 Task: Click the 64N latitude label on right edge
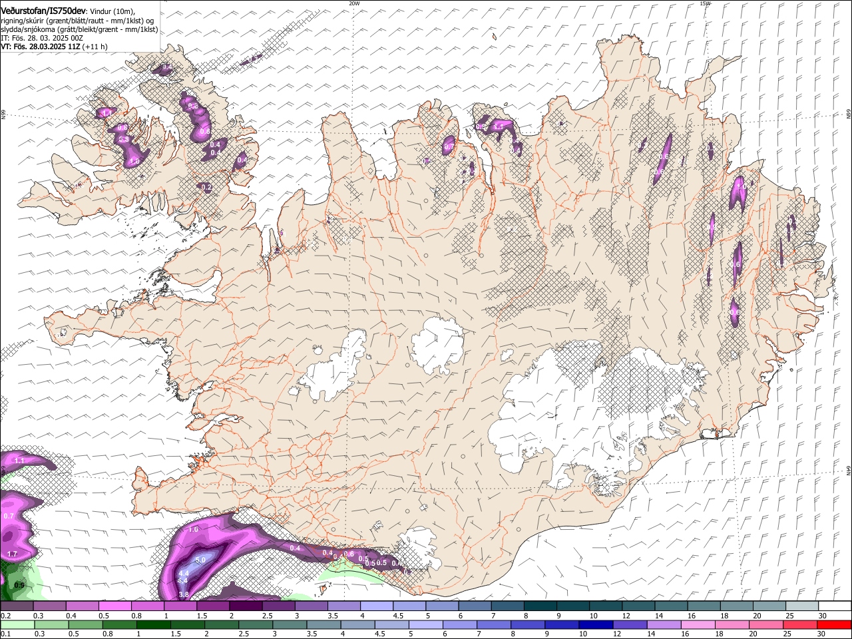tap(849, 471)
